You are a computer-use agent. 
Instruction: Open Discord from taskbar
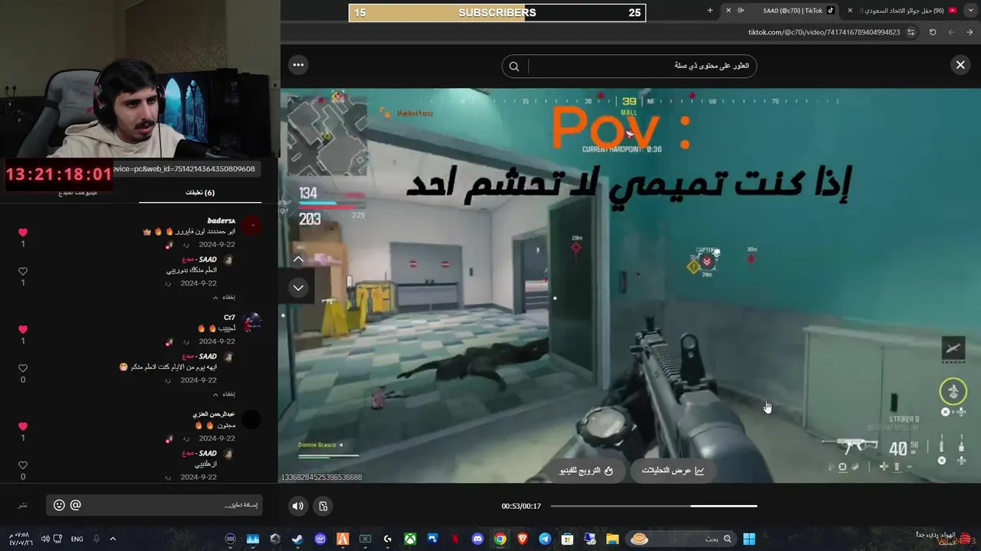click(477, 539)
